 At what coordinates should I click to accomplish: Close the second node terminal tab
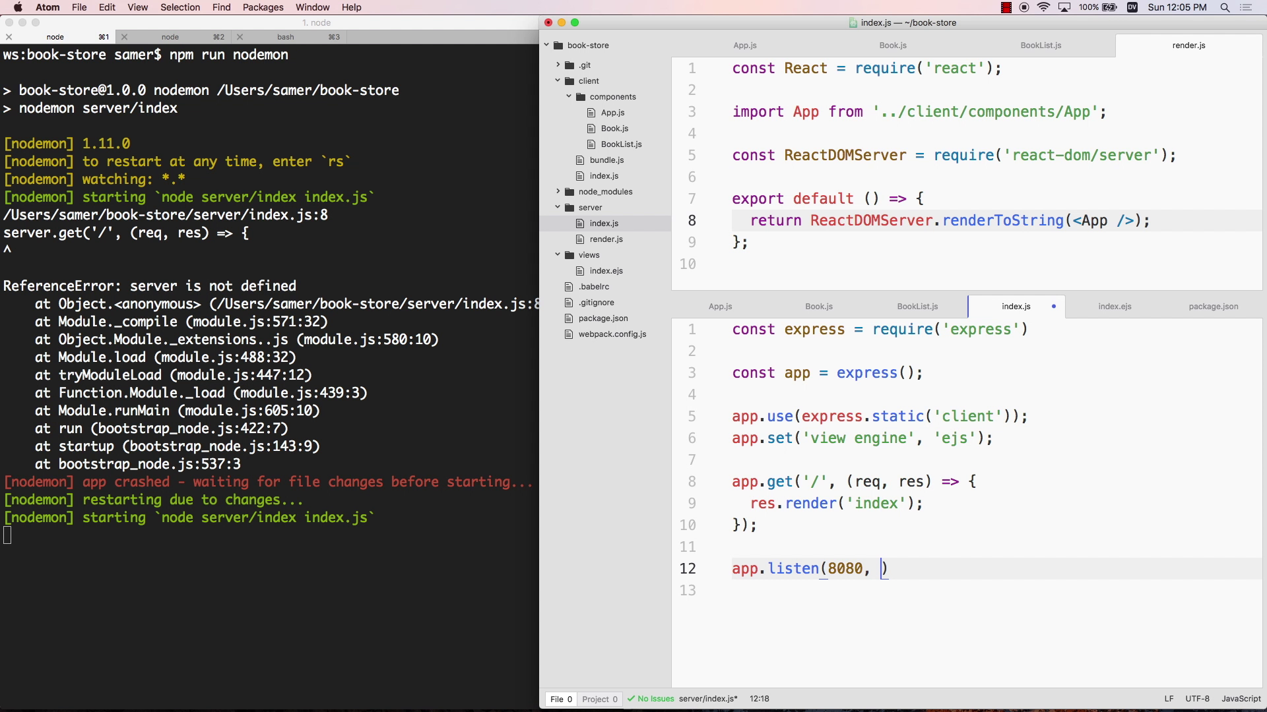(x=125, y=37)
